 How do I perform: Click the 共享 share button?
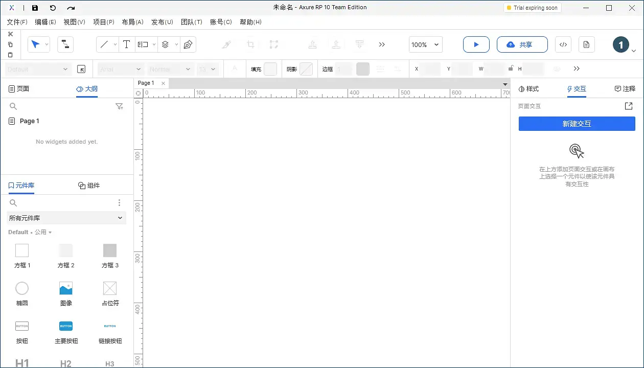coord(522,44)
